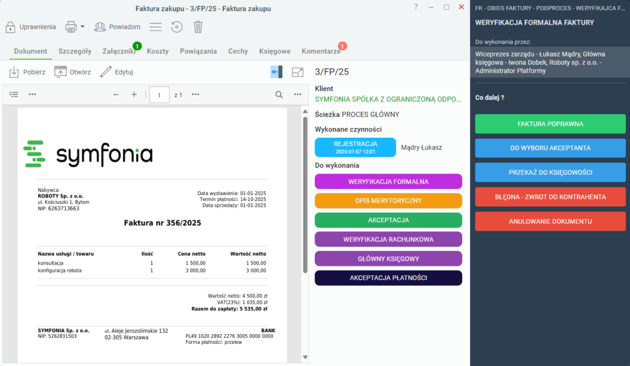
Task: Click Mądry Łukasz name
Action: point(421,148)
